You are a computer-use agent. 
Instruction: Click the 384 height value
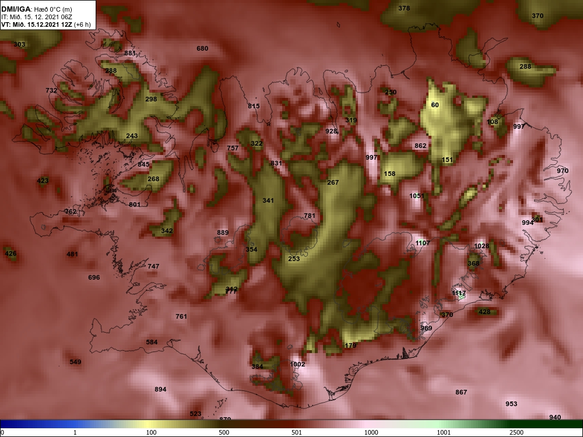(x=257, y=366)
